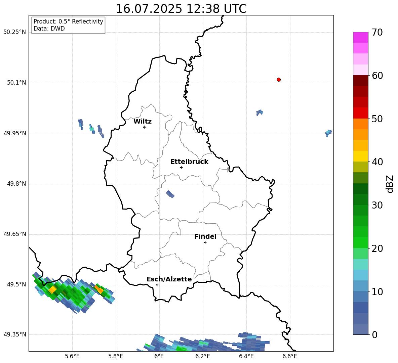
Task: Click the 49.5°N latitude label
Action: [x=17, y=284]
